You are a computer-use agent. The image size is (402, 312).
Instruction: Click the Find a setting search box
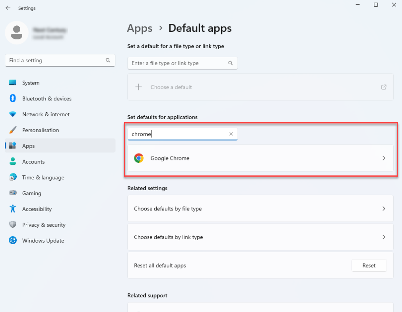[60, 60]
